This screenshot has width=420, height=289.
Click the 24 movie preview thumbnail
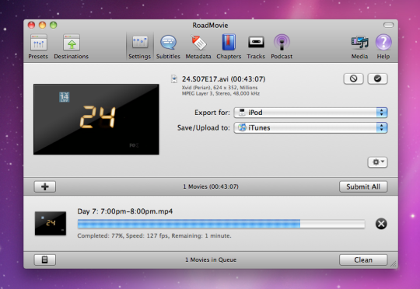click(x=96, y=120)
